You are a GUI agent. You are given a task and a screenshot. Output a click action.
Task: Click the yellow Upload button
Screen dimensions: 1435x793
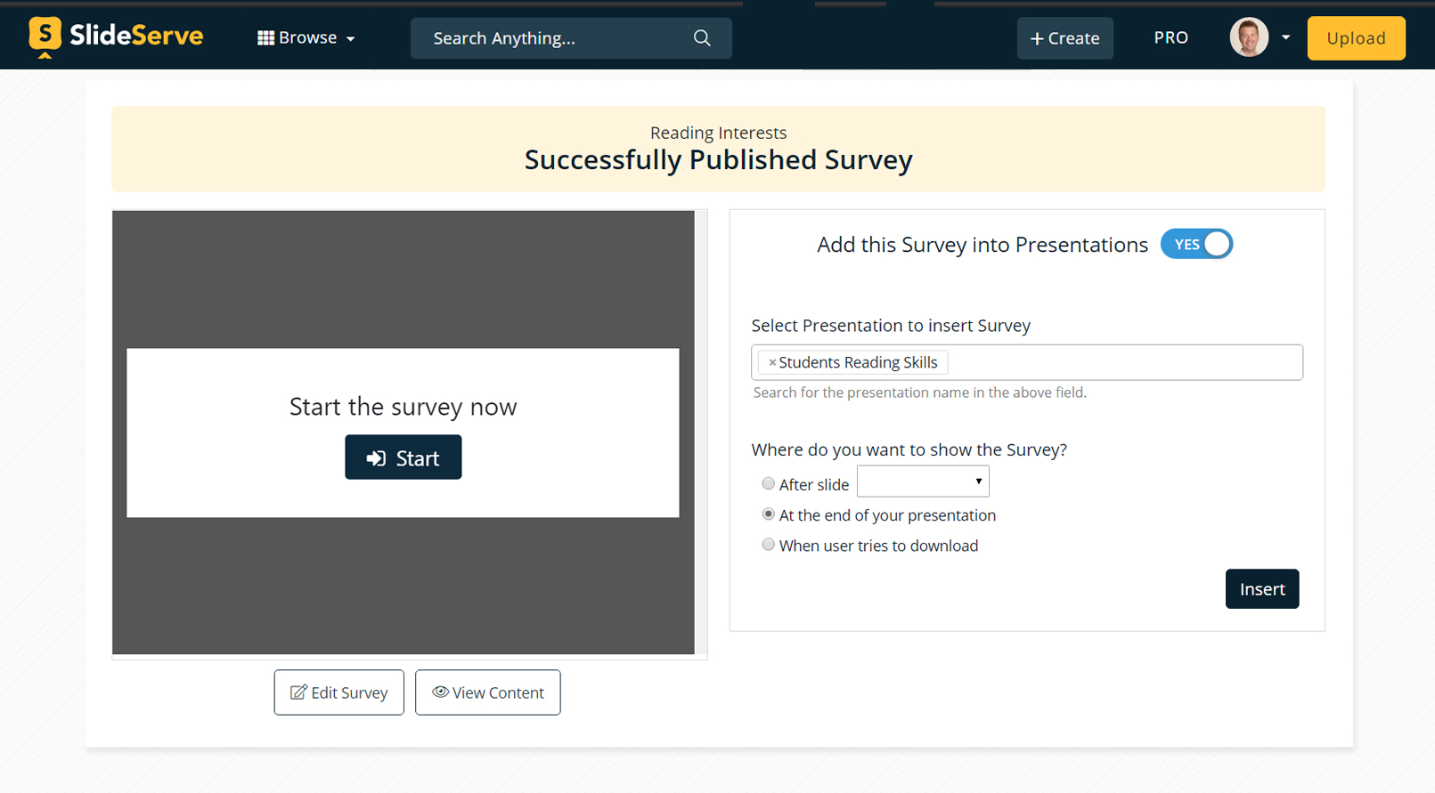point(1356,38)
